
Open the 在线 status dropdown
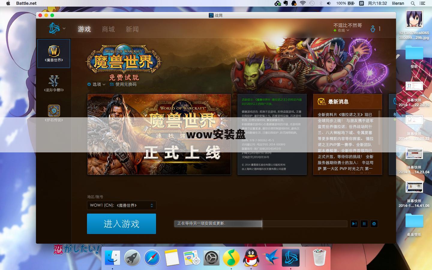341,30
